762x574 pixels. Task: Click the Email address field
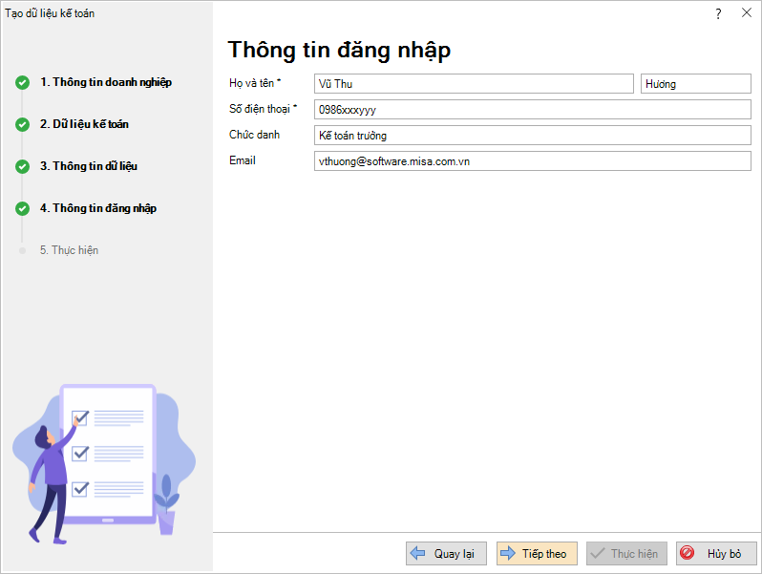(x=533, y=161)
